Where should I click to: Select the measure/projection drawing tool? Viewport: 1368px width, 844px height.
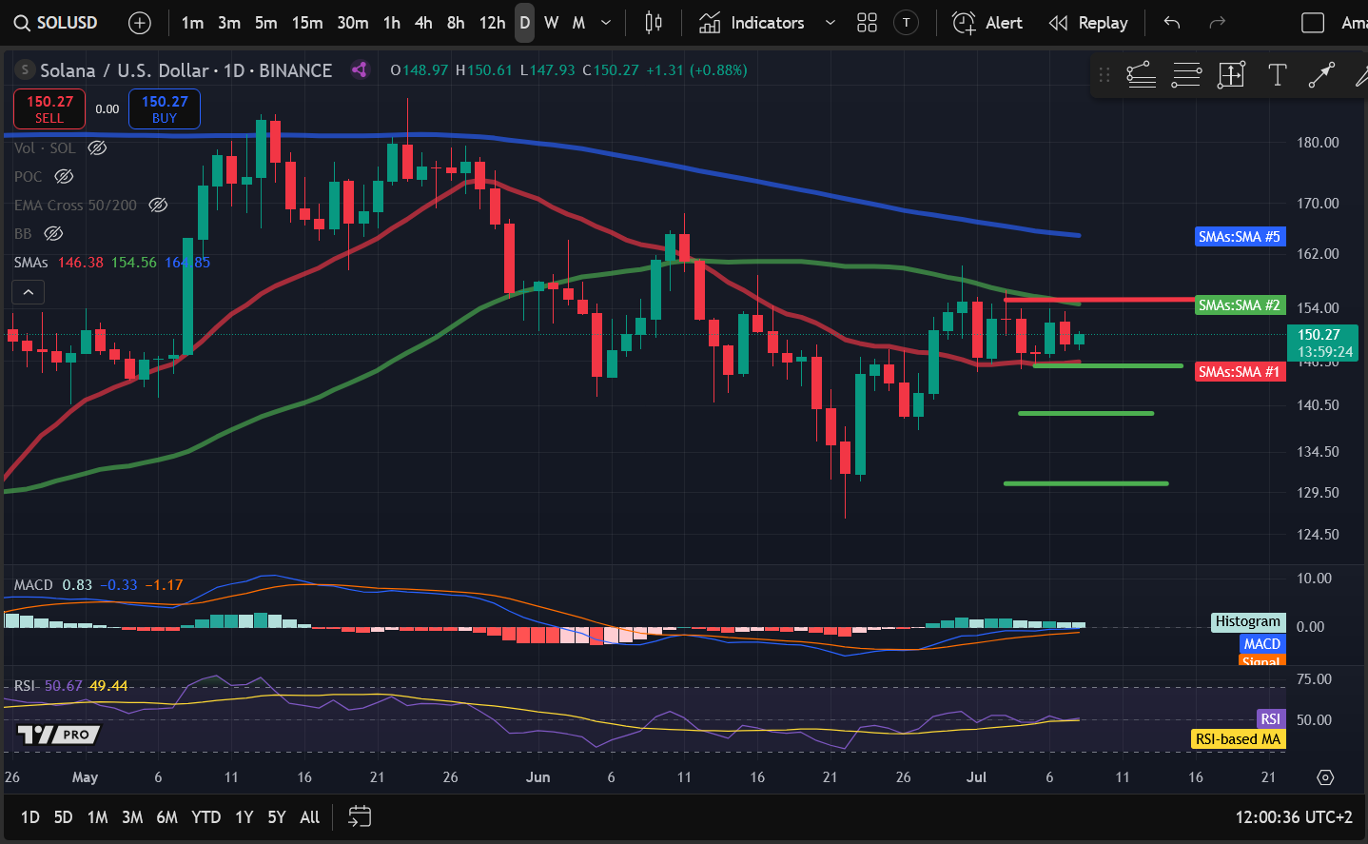pos(1231,74)
